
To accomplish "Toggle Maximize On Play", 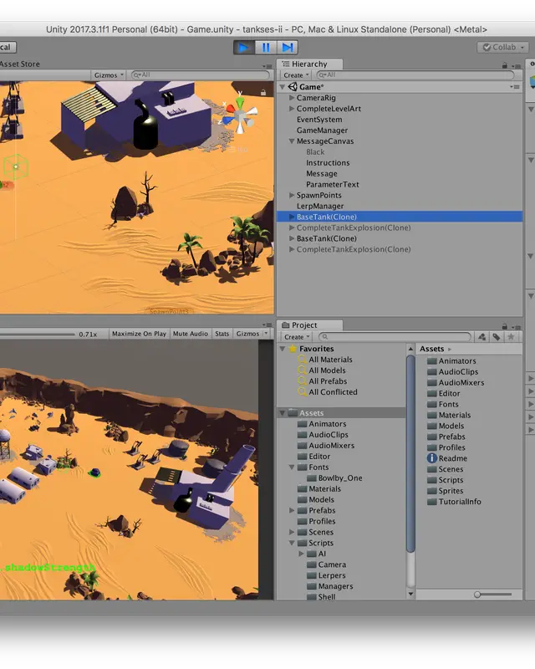I will click(139, 334).
